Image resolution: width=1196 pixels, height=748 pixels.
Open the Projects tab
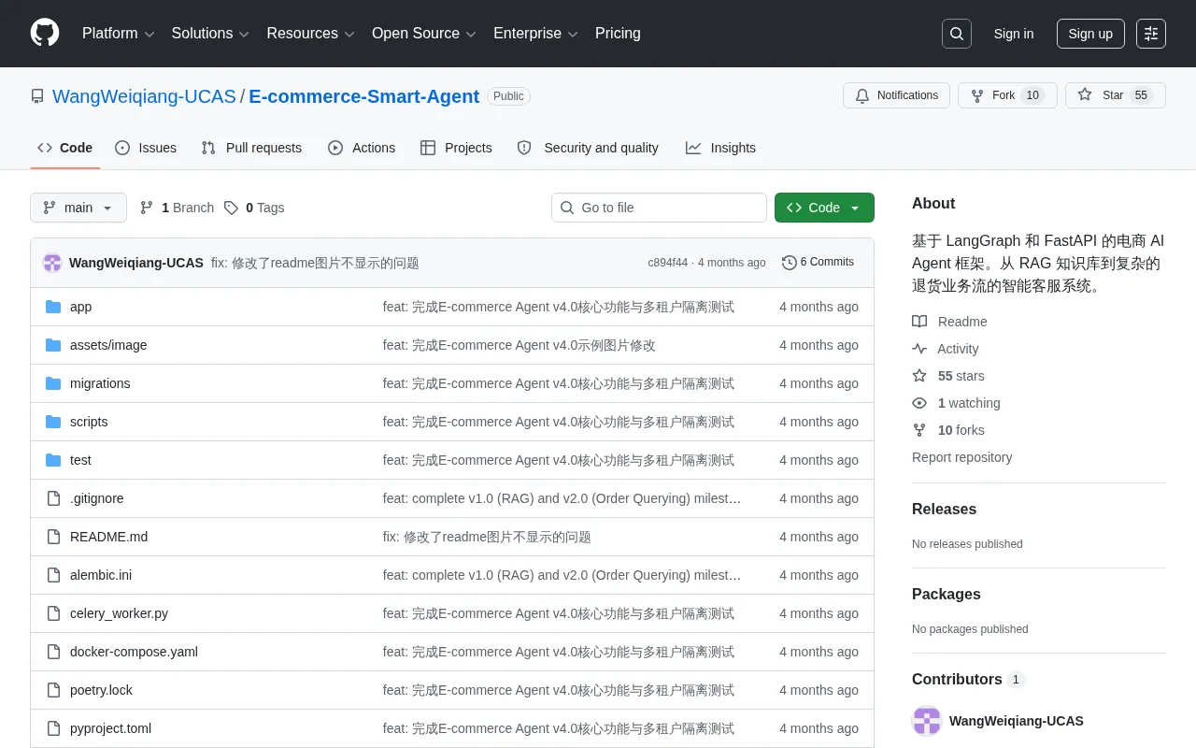(456, 148)
